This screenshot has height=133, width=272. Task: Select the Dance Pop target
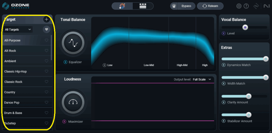[x=27, y=102]
